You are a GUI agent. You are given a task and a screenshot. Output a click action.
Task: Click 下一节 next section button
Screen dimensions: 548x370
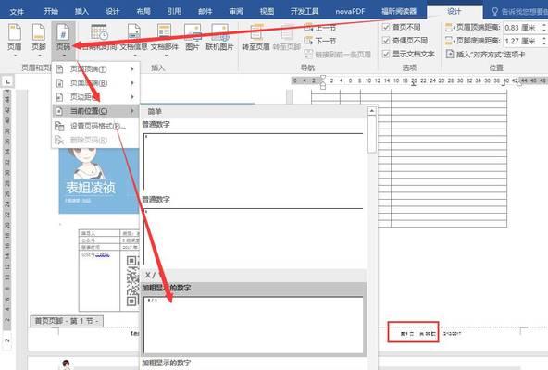tap(320, 41)
